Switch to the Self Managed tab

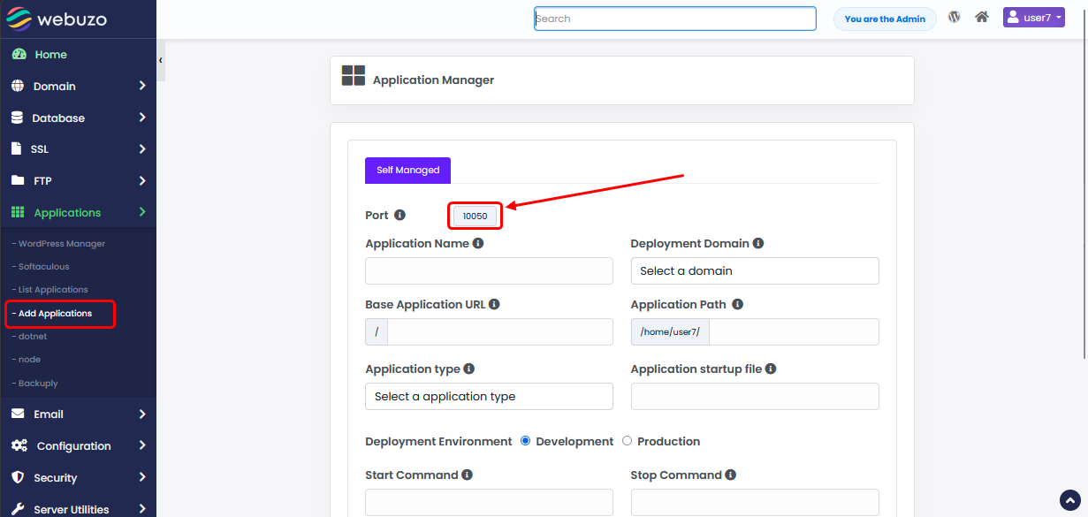407,170
